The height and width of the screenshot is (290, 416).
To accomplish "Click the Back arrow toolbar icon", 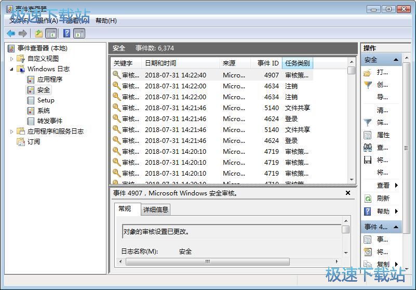I will 11,33.
